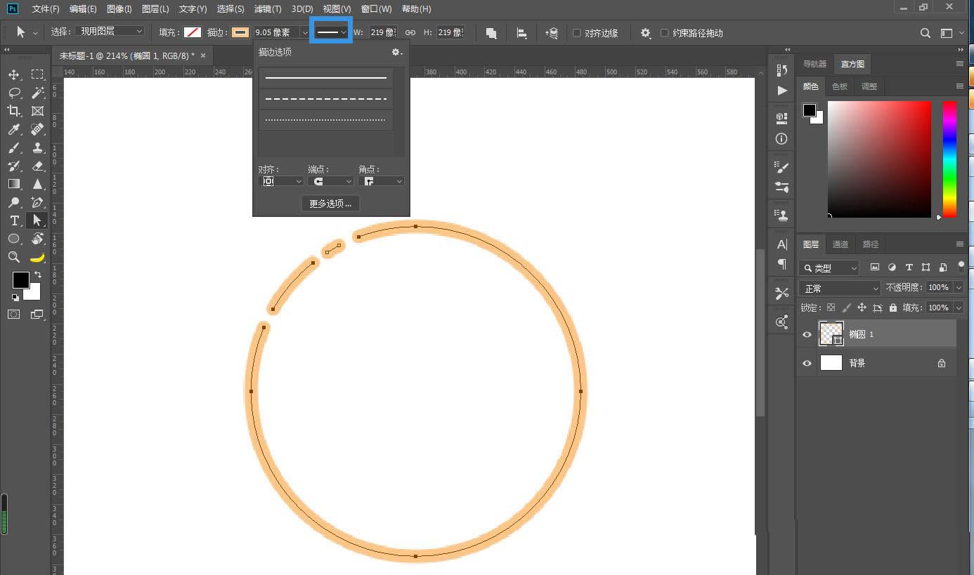Toggle lock position icon
Viewport: 974px width, 575px height.
862,308
